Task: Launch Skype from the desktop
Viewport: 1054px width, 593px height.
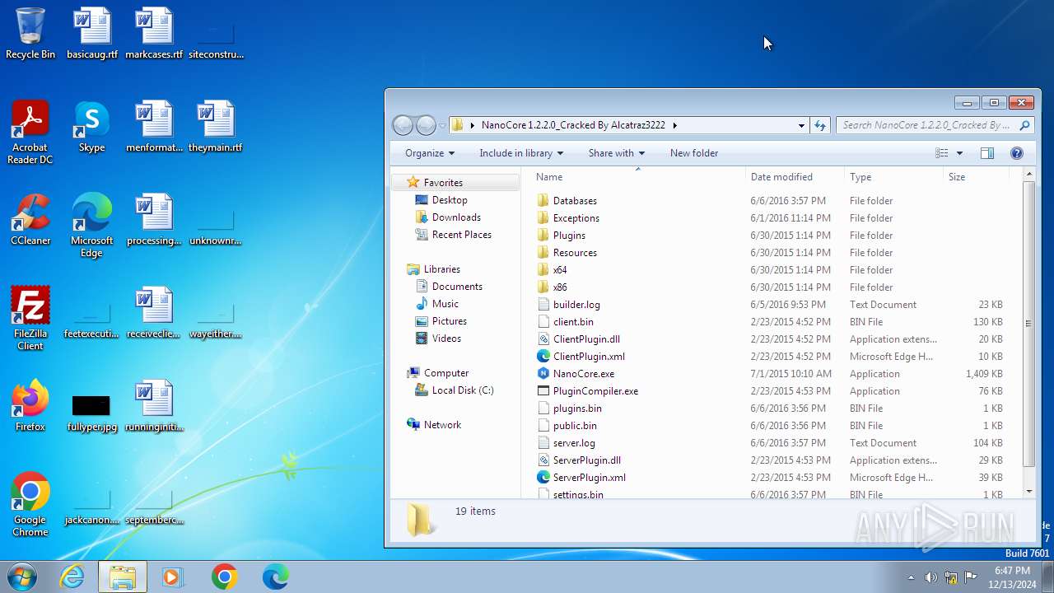Action: [92, 127]
